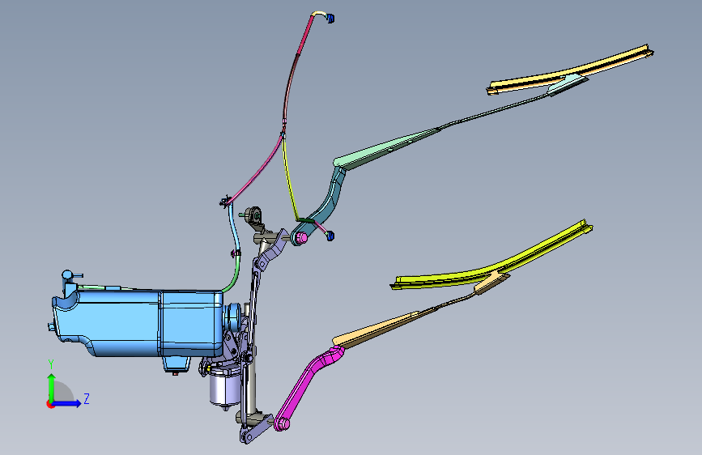Select the long vertical linkage rod
The width and height of the screenshot is (702, 455).
coord(253,309)
